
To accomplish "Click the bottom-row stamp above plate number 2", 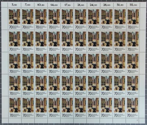I will [133, 107].
